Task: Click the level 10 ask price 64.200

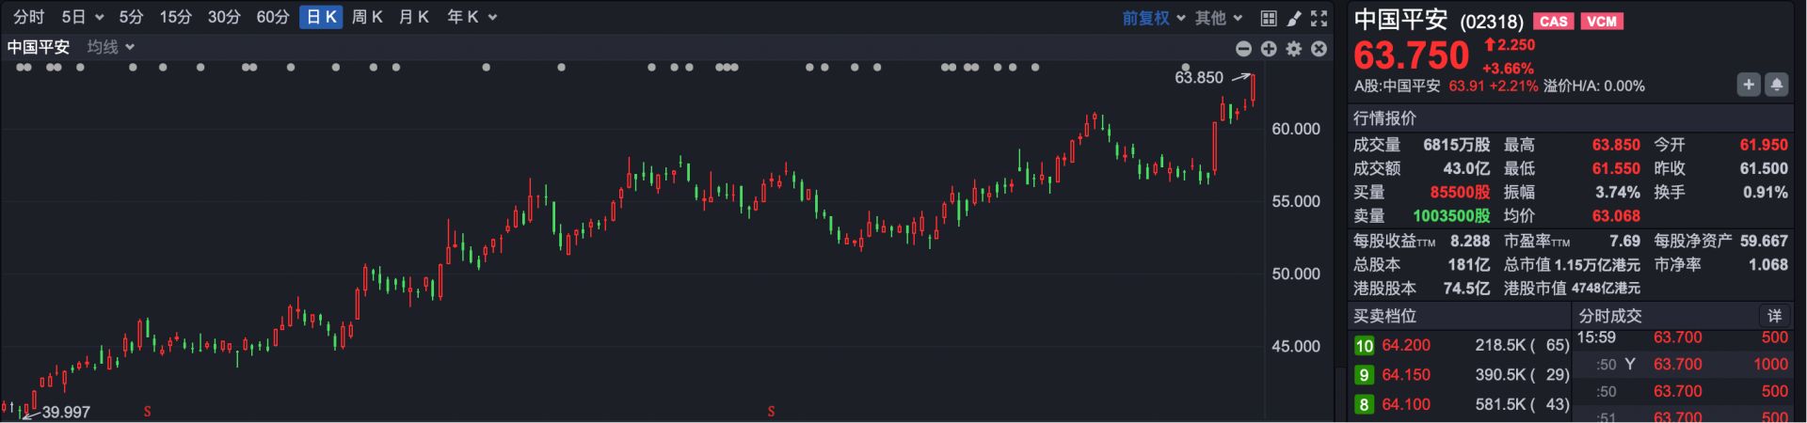Action: [x=1406, y=345]
